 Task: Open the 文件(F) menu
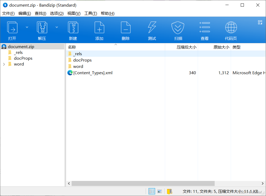pos(8,13)
